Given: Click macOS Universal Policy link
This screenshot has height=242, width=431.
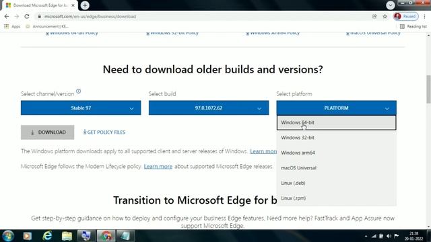Looking at the screenshot, I should point(373,33).
